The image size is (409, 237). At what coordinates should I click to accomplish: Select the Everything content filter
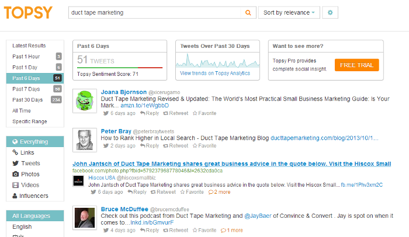pyautogui.click(x=35, y=142)
